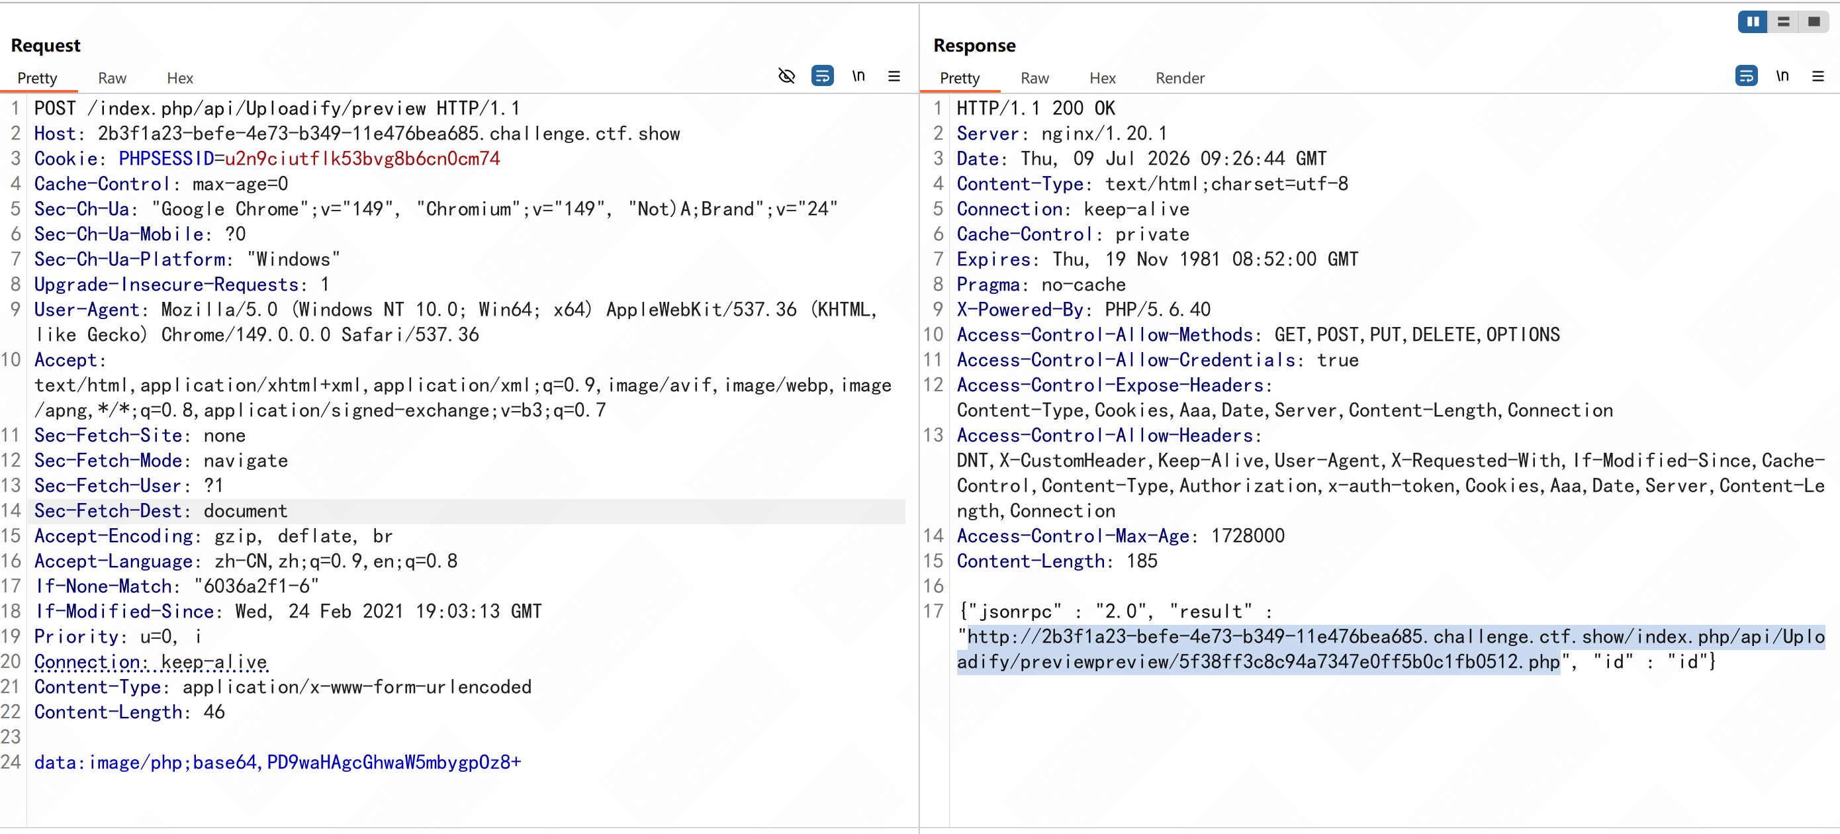Image resolution: width=1840 pixels, height=834 pixels.
Task: Click the Sec-Ch-Ua-Platform "Windows" line
Action: pos(187,259)
